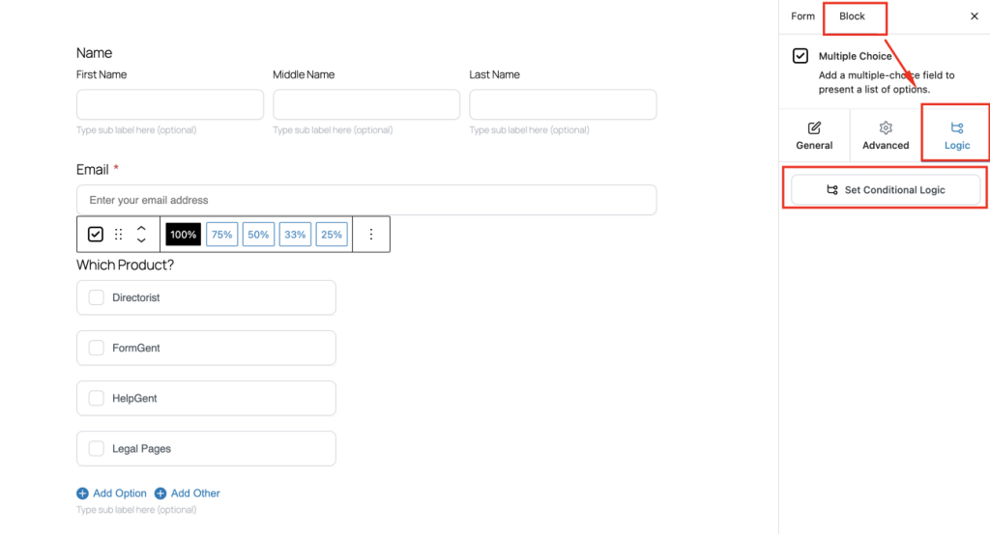
Task: Click the 'Legal Pages' option label text
Action: (141, 449)
